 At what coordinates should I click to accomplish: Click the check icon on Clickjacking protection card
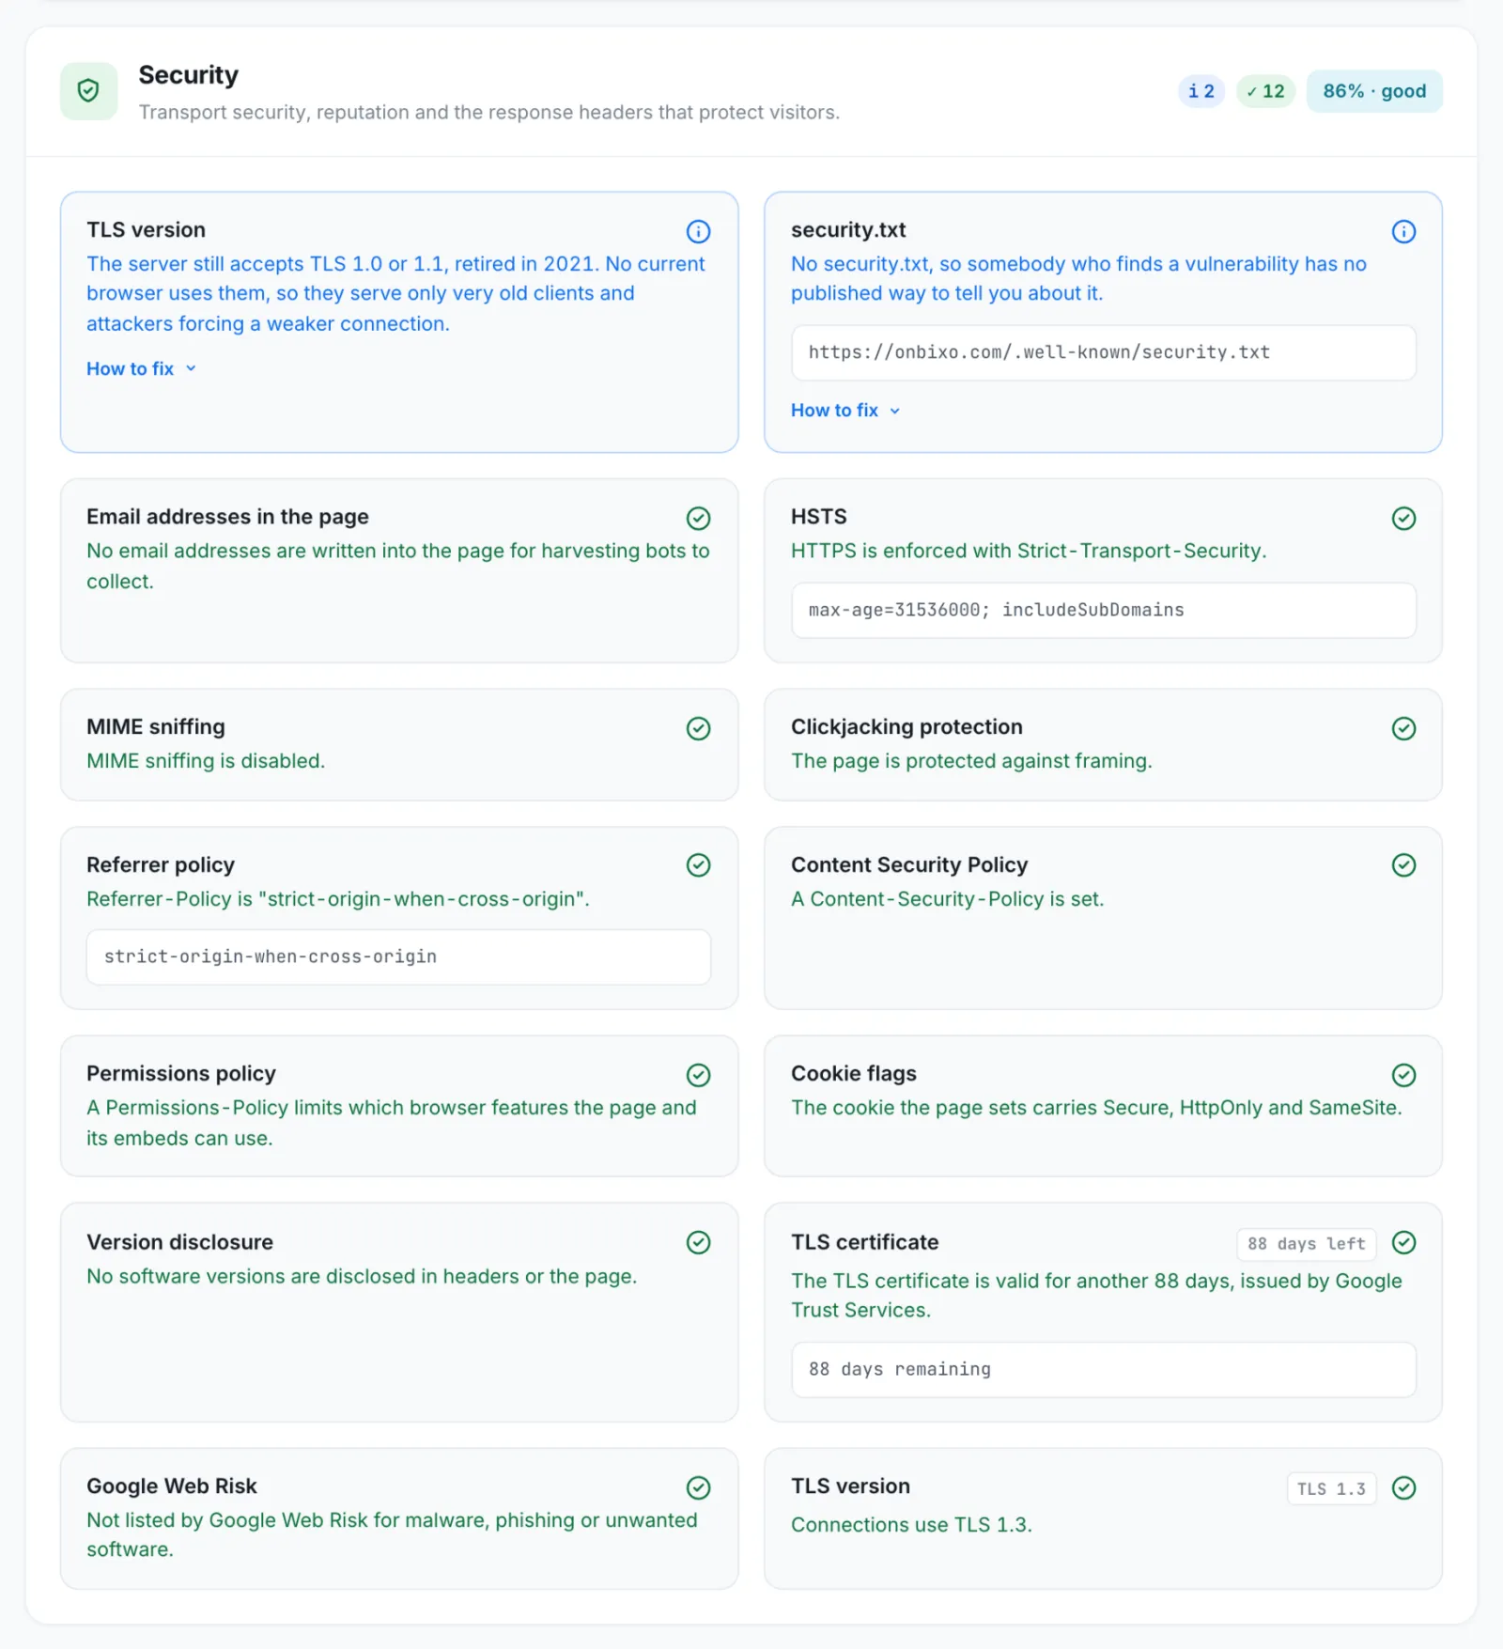[1403, 728]
